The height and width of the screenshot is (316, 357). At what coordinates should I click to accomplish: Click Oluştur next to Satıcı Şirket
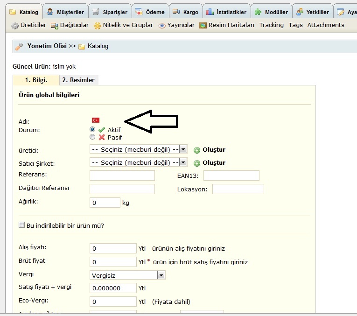[x=214, y=162]
